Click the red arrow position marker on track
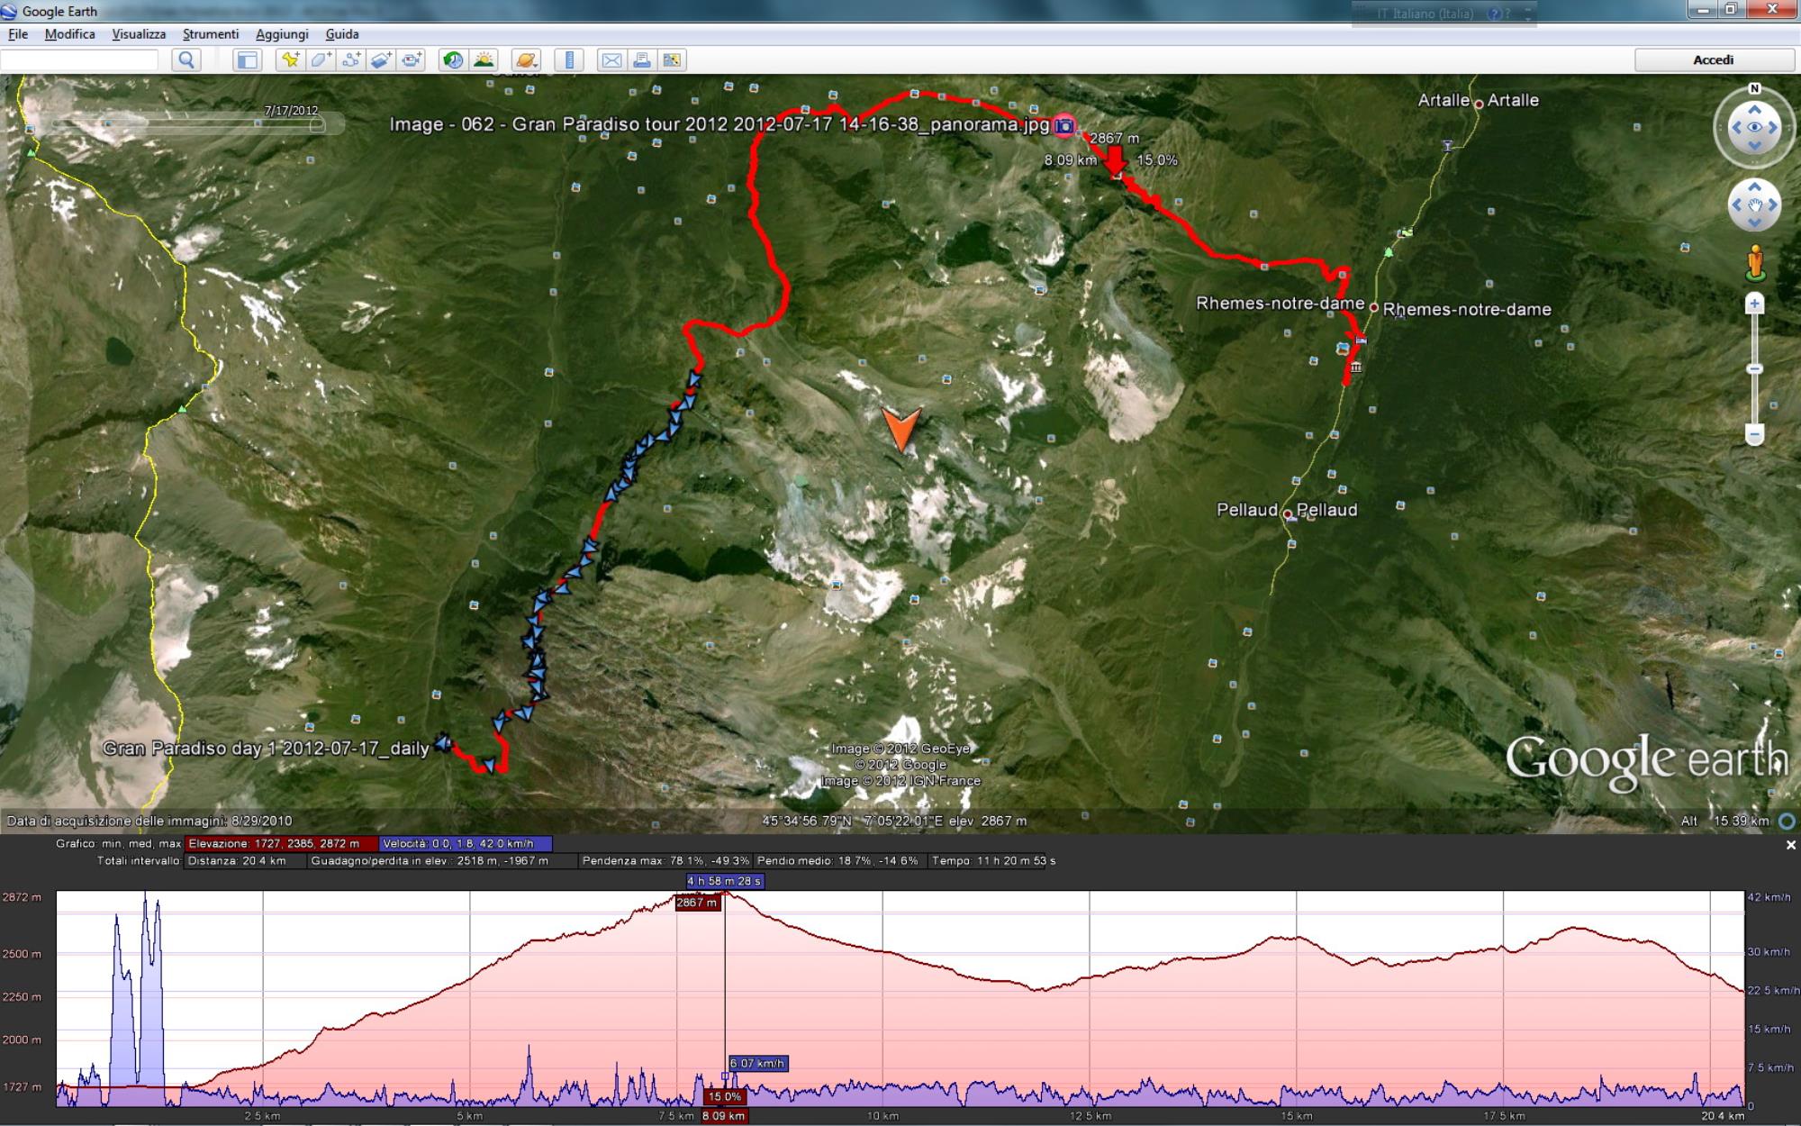 pos(1116,160)
